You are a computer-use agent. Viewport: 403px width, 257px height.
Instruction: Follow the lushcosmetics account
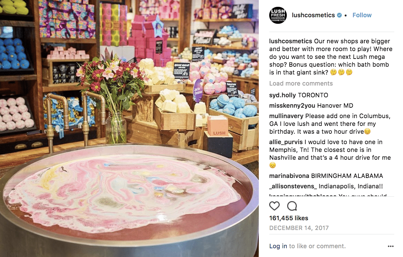362,15
